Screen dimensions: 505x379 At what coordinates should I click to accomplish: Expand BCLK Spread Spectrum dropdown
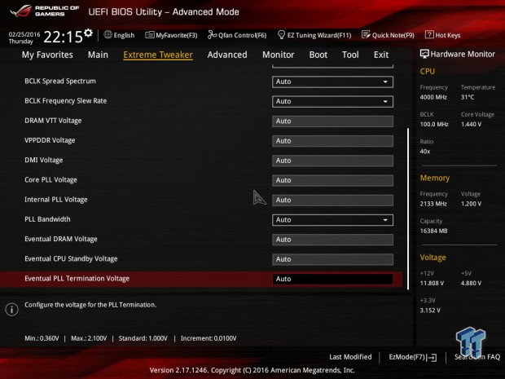(x=332, y=82)
